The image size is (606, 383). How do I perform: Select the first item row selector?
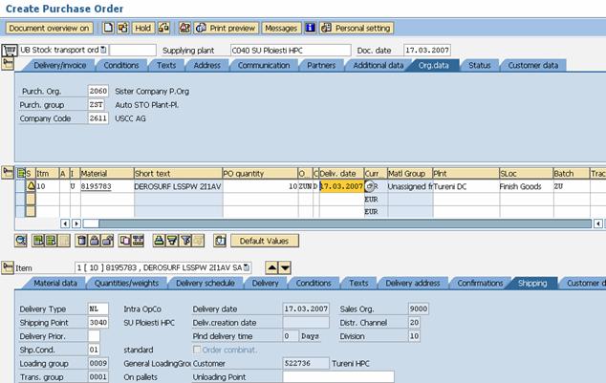(x=21, y=186)
